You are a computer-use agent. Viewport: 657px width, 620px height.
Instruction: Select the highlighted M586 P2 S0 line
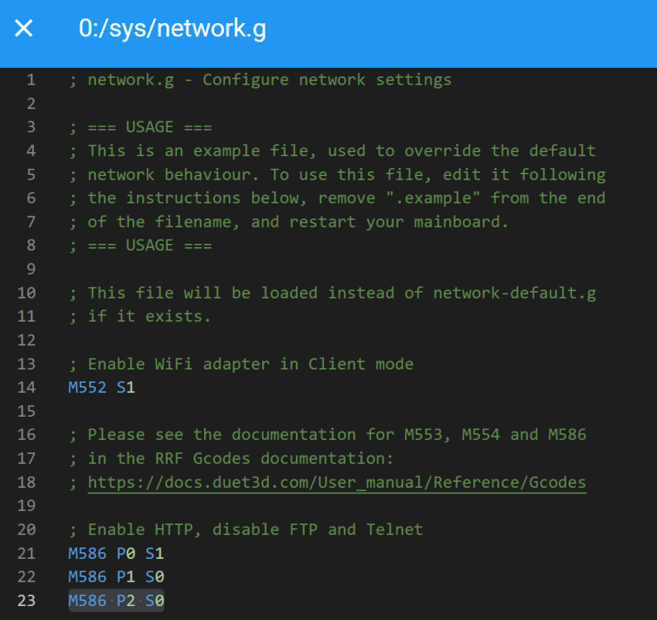116,601
